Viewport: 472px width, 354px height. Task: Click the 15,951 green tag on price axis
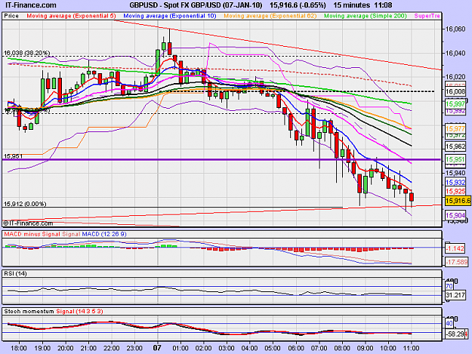(x=455, y=159)
